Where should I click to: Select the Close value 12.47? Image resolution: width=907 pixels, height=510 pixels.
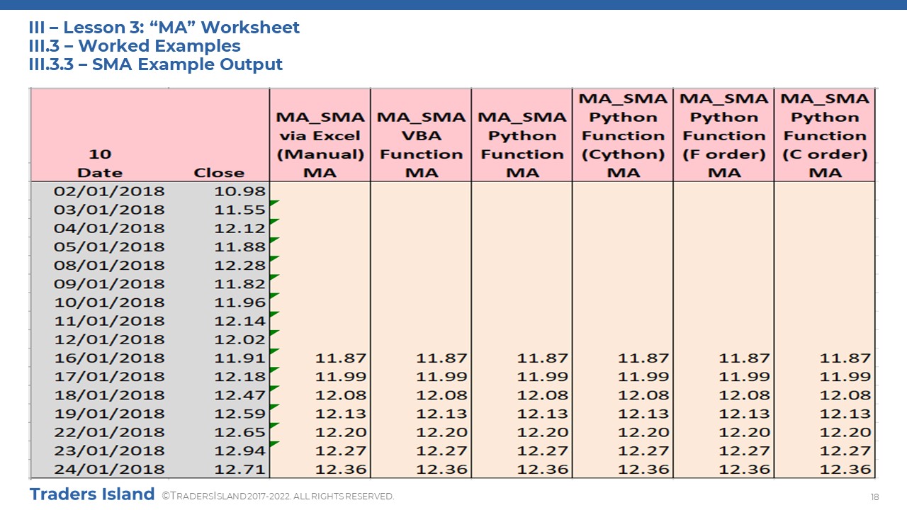240,395
